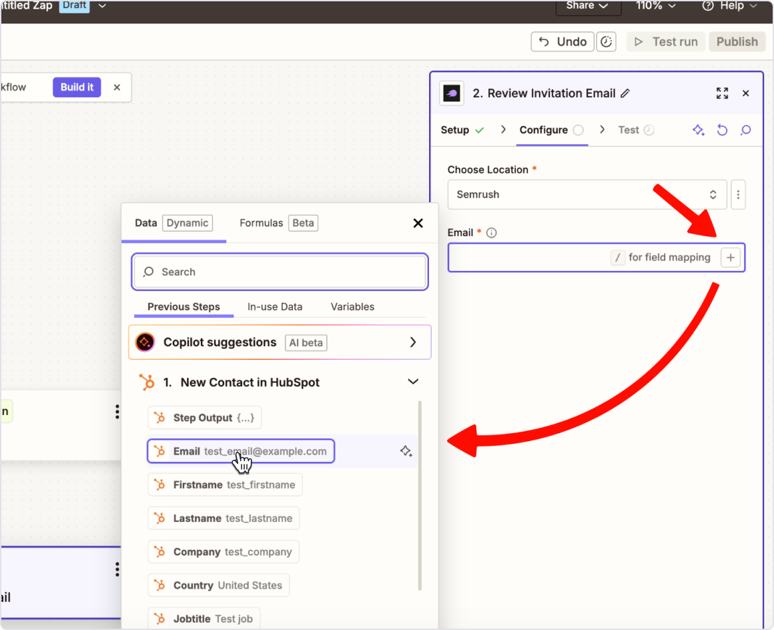774x630 pixels.
Task: Rename step with pencil icon
Action: click(x=625, y=93)
